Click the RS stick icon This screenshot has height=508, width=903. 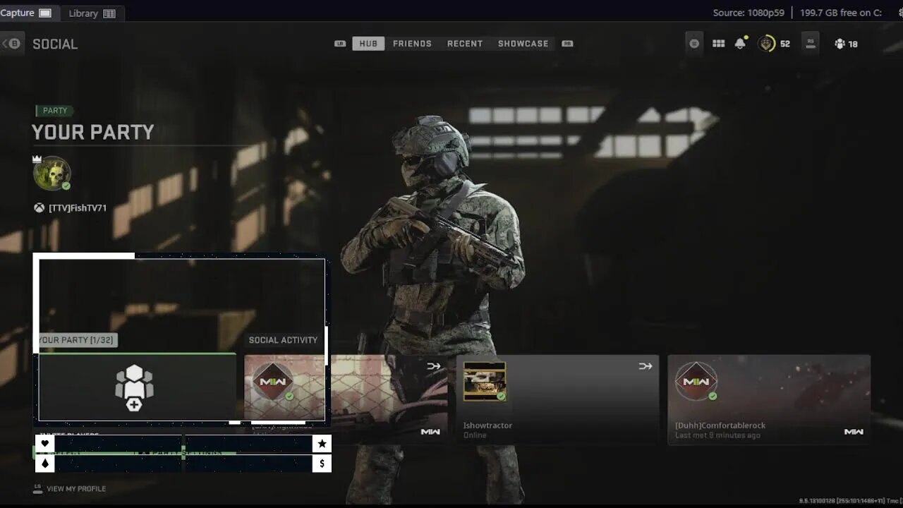tap(811, 44)
